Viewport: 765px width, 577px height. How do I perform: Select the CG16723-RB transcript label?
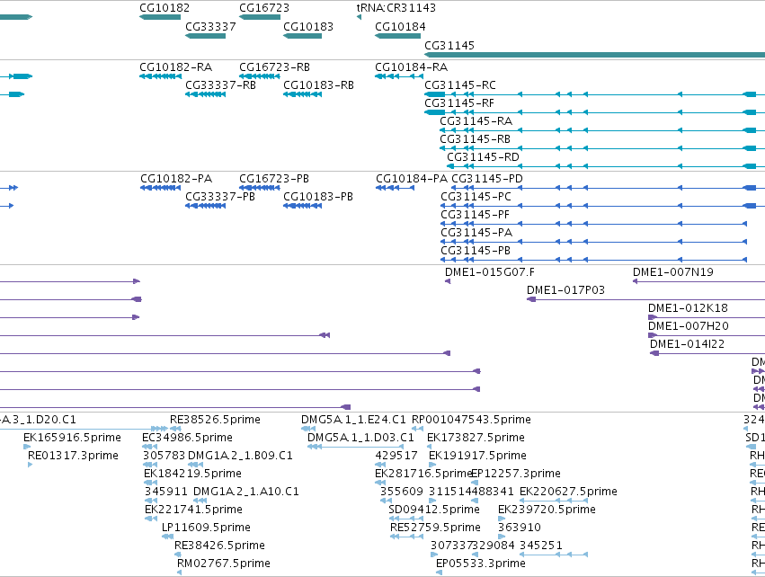coord(275,67)
